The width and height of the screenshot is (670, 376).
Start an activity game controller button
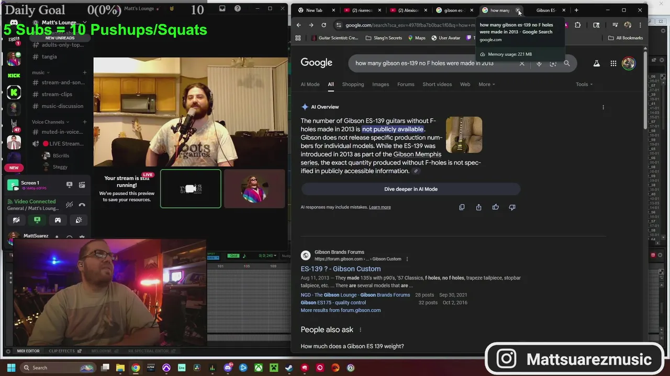point(58,220)
